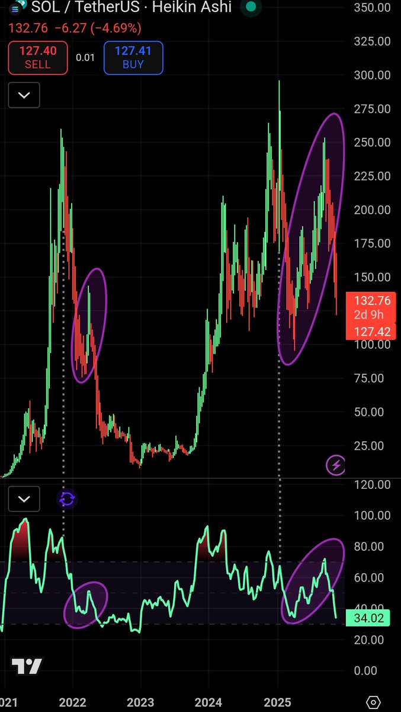Tap the purple lightning bolt icon
This screenshot has height=712, width=401.
(335, 466)
